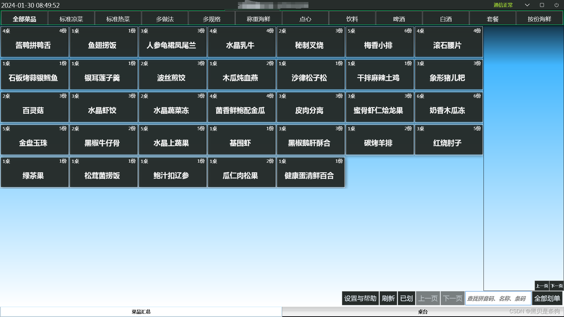Select the 饮料 category tab
Screen dimensions: 564x317
pyautogui.click(x=352, y=18)
